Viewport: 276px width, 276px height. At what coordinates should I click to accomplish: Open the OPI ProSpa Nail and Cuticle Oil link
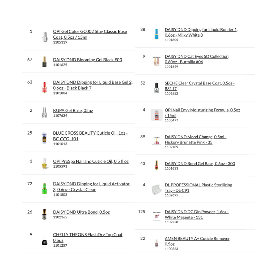point(91,161)
